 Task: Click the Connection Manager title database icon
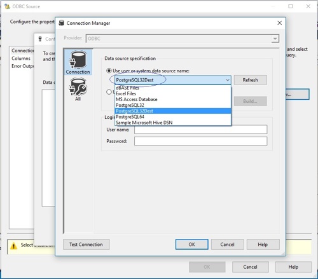[61, 23]
